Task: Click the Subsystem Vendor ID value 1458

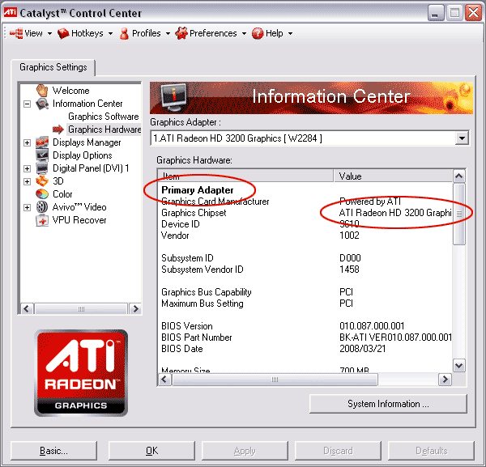Action: (349, 270)
